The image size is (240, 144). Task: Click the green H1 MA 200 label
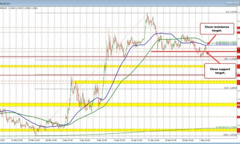tap(226, 42)
